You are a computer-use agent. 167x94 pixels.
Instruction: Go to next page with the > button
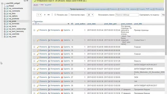pos(45,15)
